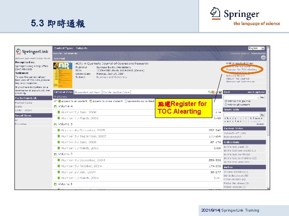Viewport: 289px width, 216px height.
Task: Click the printer icon below Next Journal
Action: coord(263,58)
